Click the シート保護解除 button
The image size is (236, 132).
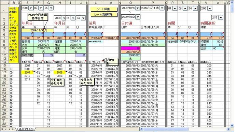coord(104,15)
